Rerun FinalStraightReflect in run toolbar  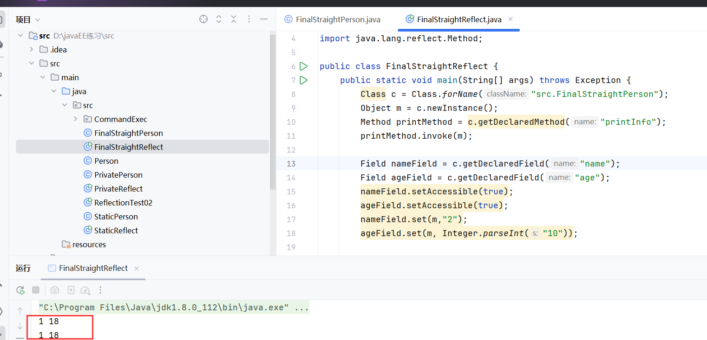coord(20,290)
